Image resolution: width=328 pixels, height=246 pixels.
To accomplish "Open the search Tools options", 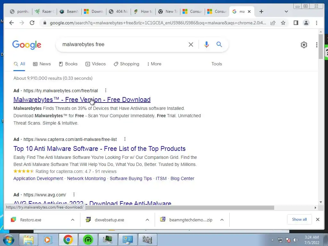I will point(217,64).
